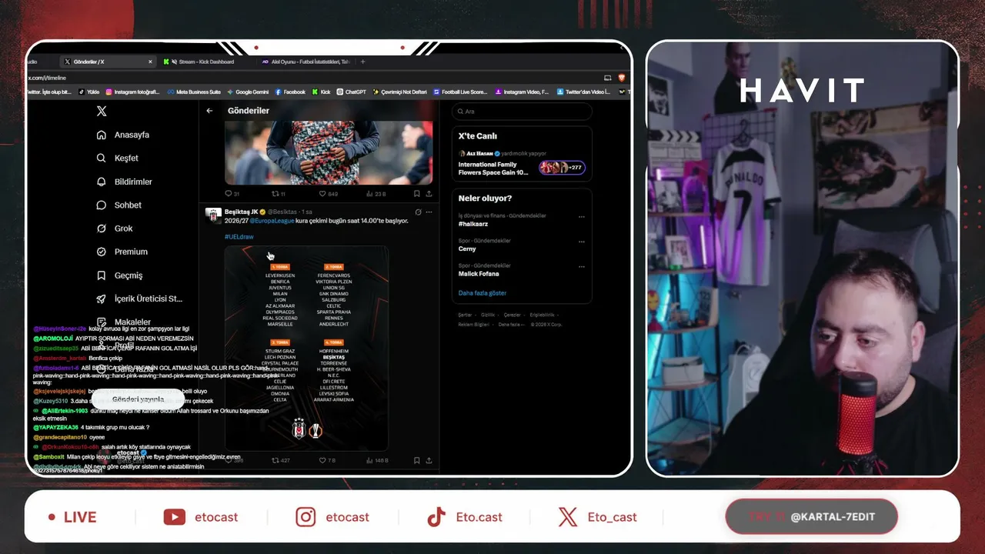Click the X logo in the sidebar
This screenshot has width=985, height=554.
[102, 112]
